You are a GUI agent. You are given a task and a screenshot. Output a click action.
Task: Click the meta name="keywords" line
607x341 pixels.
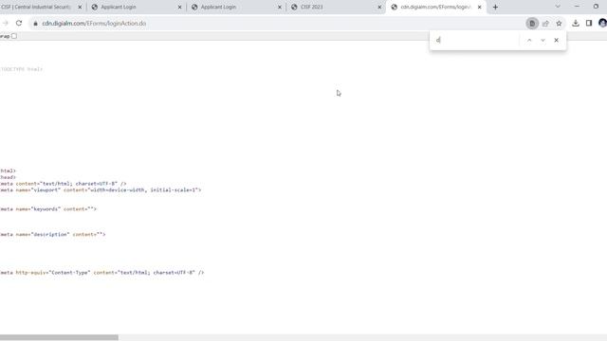[48, 209]
